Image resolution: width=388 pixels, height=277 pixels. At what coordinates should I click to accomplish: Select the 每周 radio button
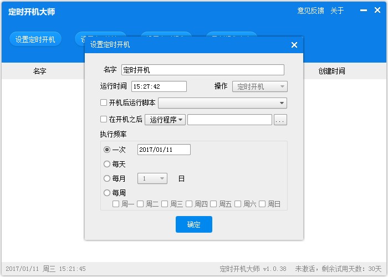(x=107, y=193)
